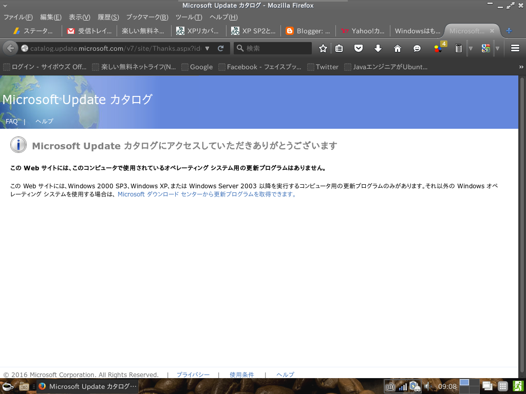Open the プライバシー footer link
The width and height of the screenshot is (526, 394).
pyautogui.click(x=193, y=375)
